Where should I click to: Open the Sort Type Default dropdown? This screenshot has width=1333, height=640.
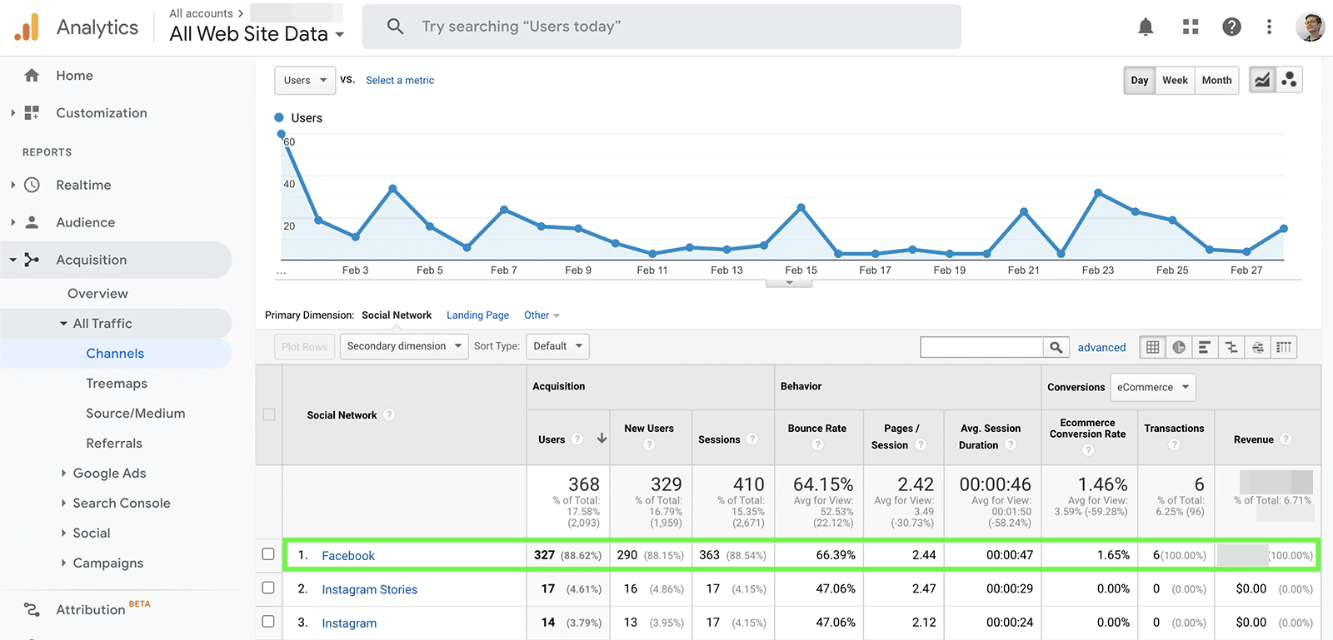[557, 346]
